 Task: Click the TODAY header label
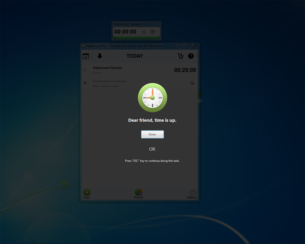(x=135, y=56)
